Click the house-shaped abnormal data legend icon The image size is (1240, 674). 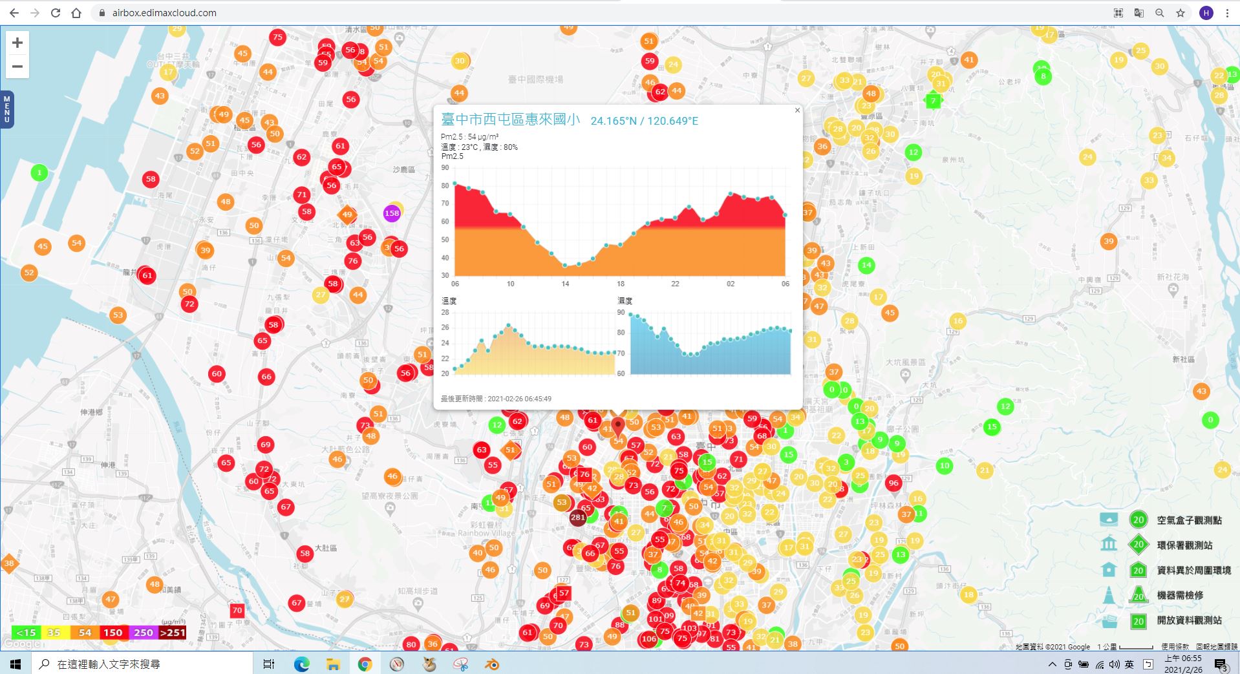[x=1109, y=569]
